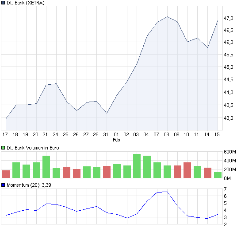Click the date label '21.' on x-axis
The image size is (241, 228).
pos(46,134)
